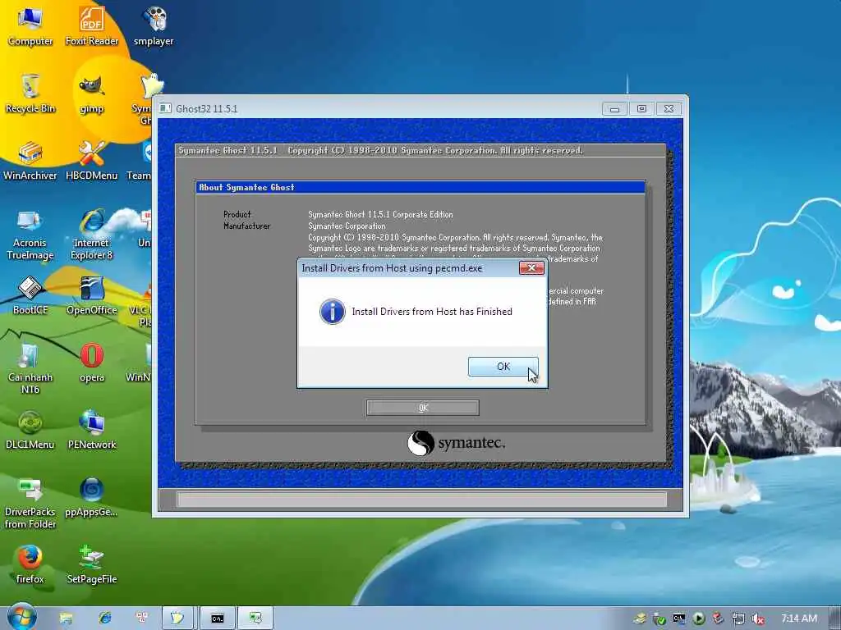Viewport: 841px width, 630px height.
Task: Click OK in About Symantec Ghost panel
Action: click(x=423, y=408)
